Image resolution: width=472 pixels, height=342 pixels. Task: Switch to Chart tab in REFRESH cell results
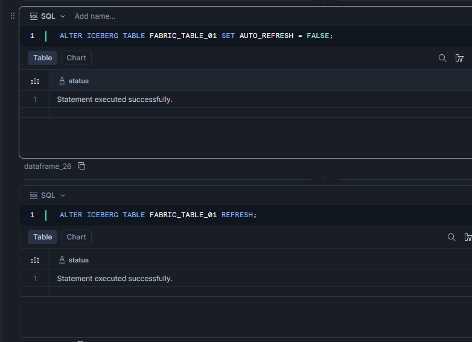pyautogui.click(x=76, y=237)
